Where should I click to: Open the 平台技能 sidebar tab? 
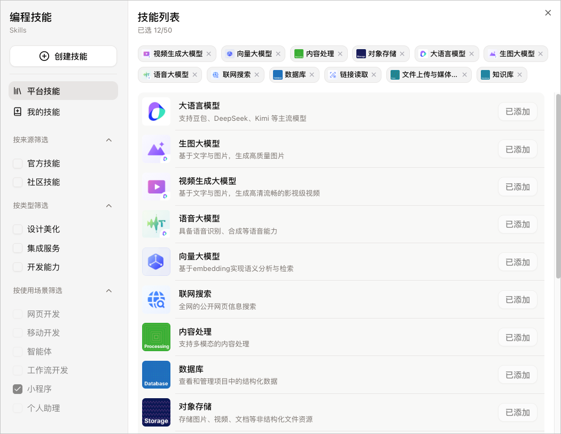click(x=64, y=91)
